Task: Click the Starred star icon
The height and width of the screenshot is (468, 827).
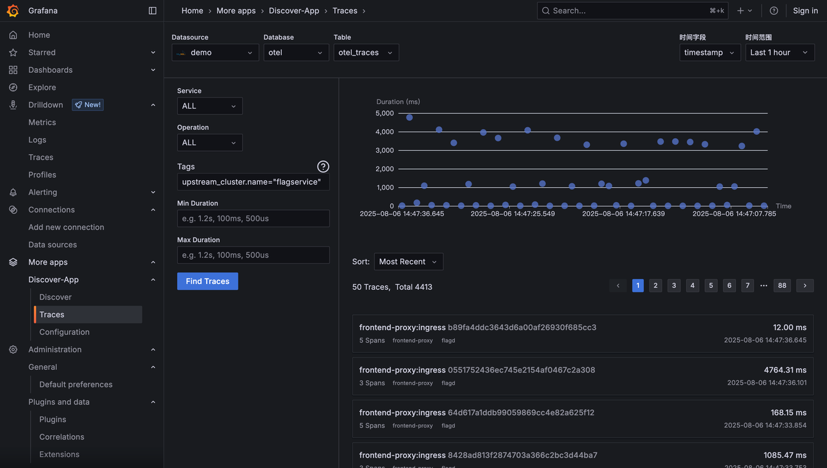Action: [13, 52]
